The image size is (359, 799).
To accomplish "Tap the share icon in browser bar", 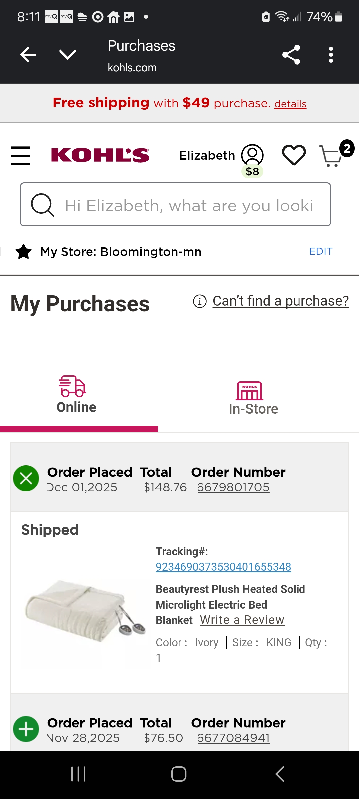I will click(x=291, y=55).
